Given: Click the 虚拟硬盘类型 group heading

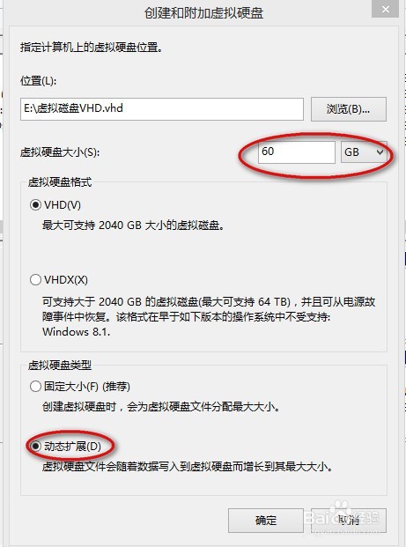Looking at the screenshot, I should tap(60, 365).
